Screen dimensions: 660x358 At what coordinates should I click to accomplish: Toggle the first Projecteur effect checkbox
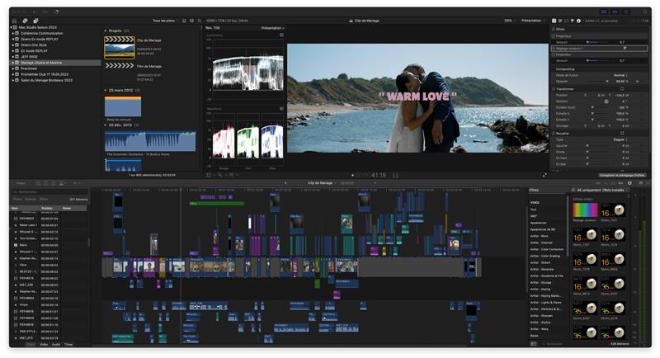(554, 36)
